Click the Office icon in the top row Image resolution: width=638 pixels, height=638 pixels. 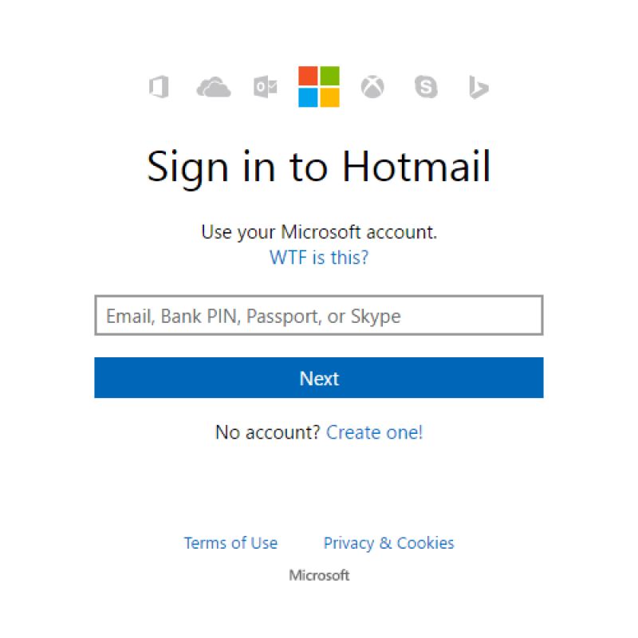coord(159,87)
